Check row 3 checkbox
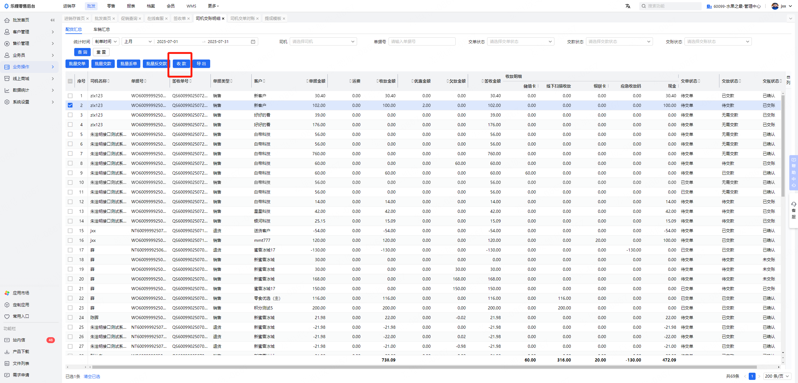Image resolution: width=798 pixels, height=383 pixels. [x=70, y=115]
